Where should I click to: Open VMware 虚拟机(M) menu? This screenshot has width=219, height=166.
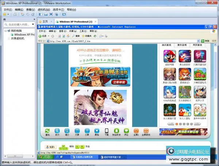(44, 10)
